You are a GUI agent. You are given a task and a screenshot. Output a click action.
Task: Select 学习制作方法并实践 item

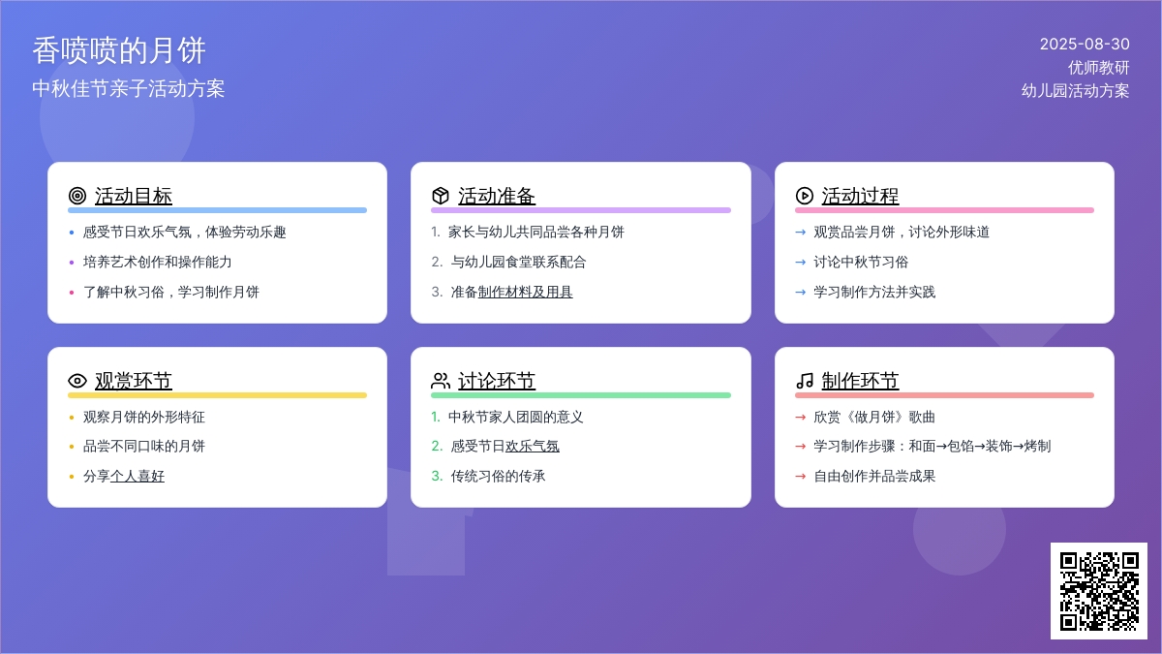point(874,292)
